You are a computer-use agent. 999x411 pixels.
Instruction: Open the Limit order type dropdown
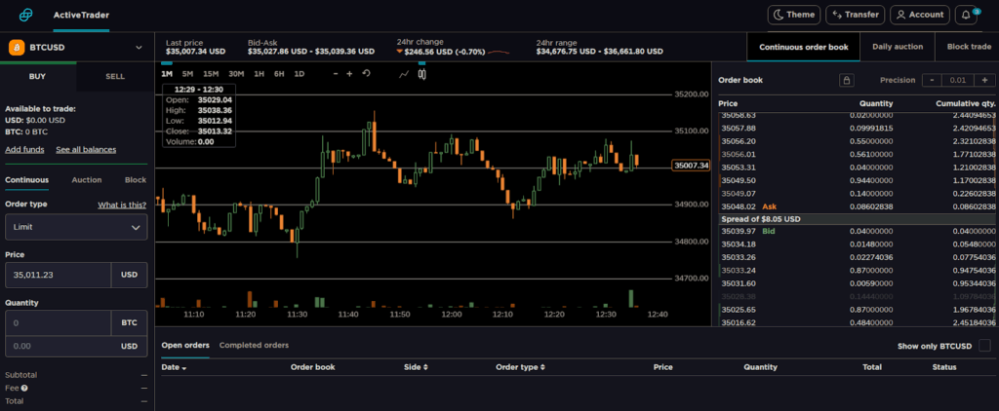click(x=76, y=227)
